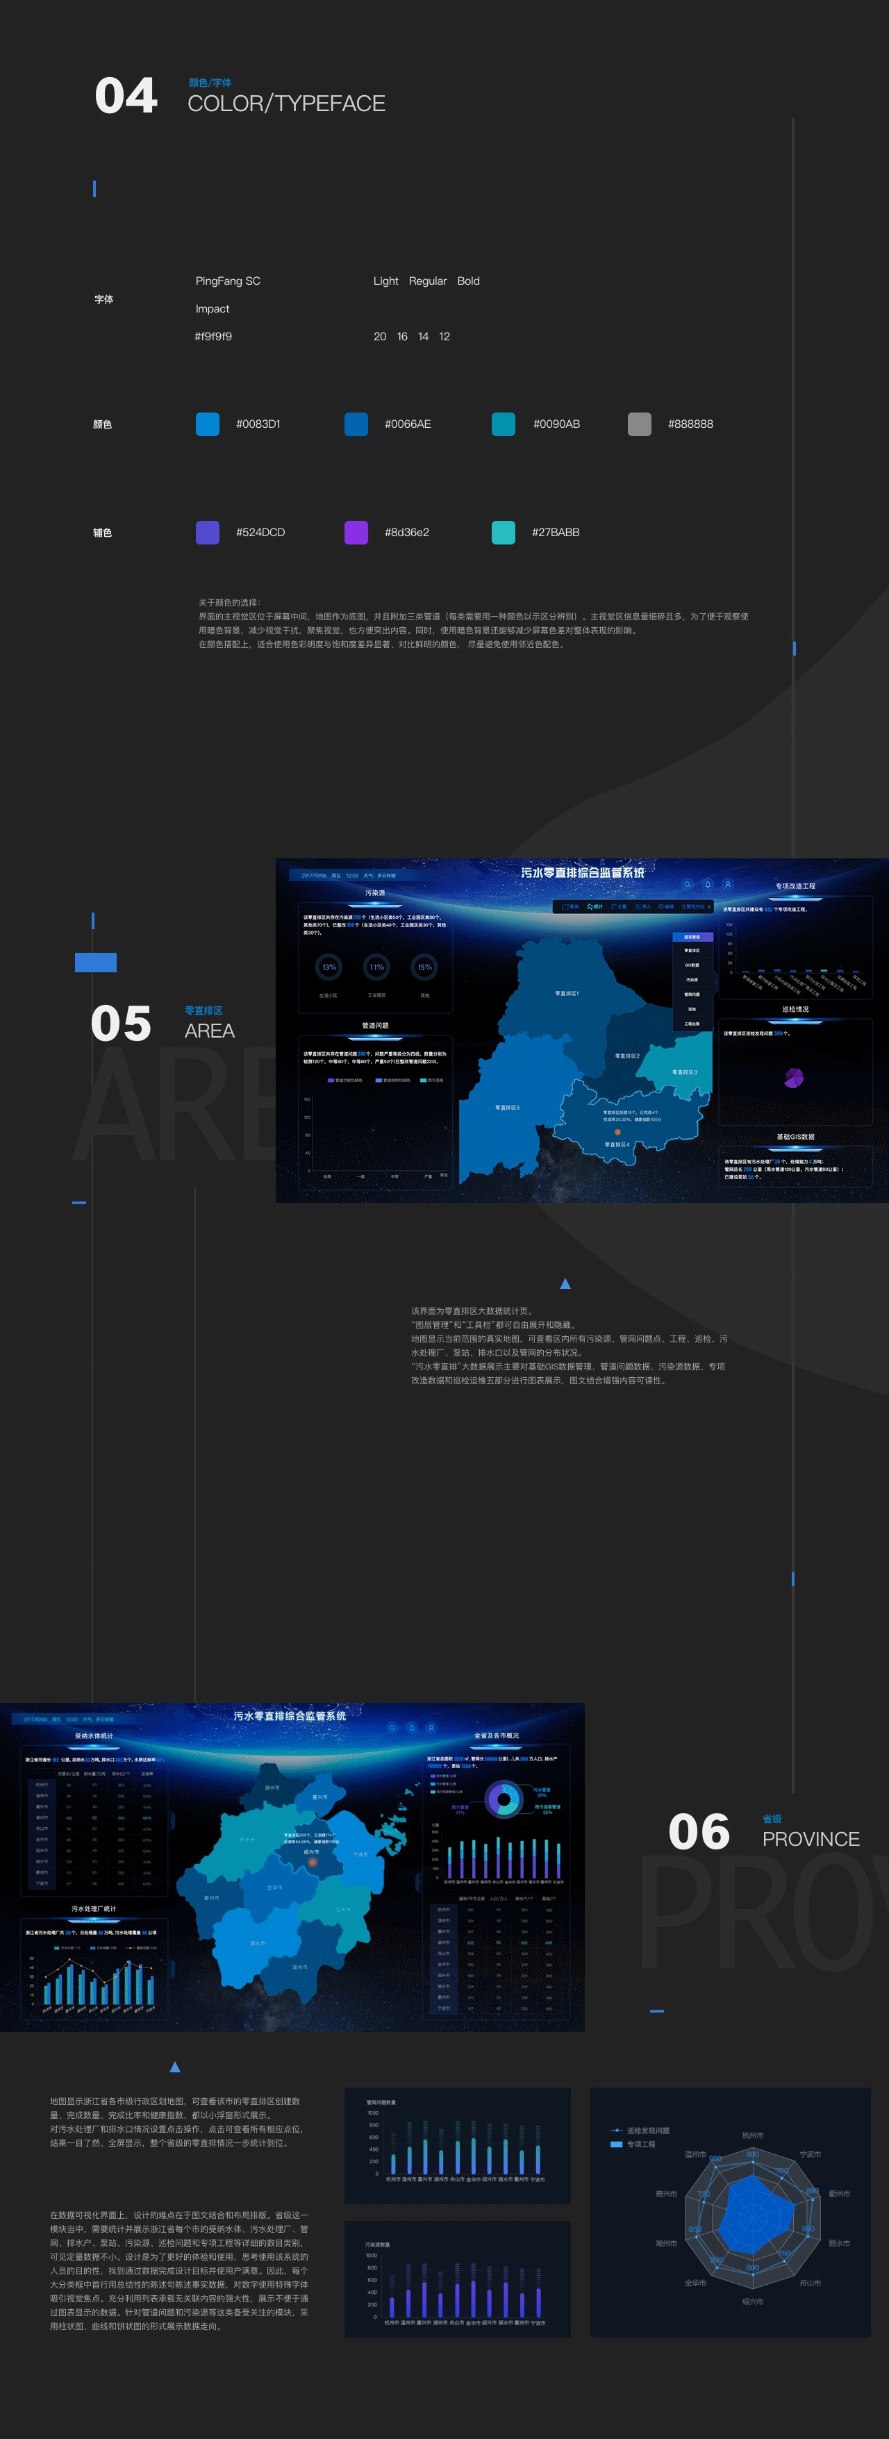The image size is (889, 2439).
Task: Open 图层管理 layer menu header
Action: point(692,936)
